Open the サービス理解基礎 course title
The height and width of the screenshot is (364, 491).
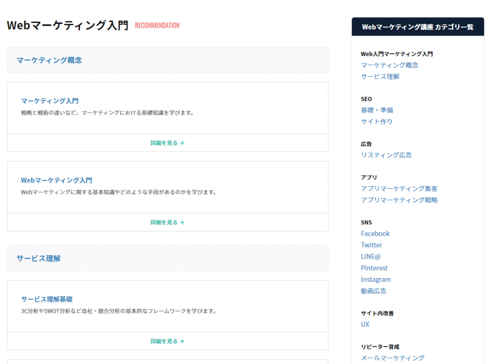[47, 299]
